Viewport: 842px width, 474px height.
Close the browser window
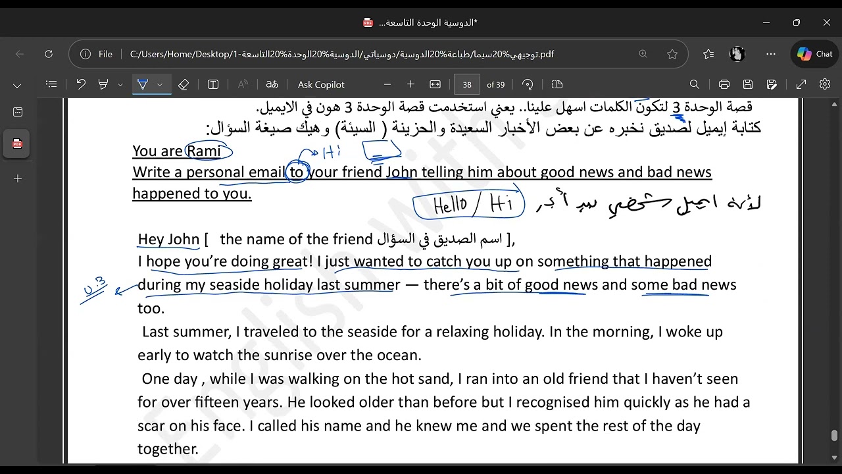click(827, 22)
